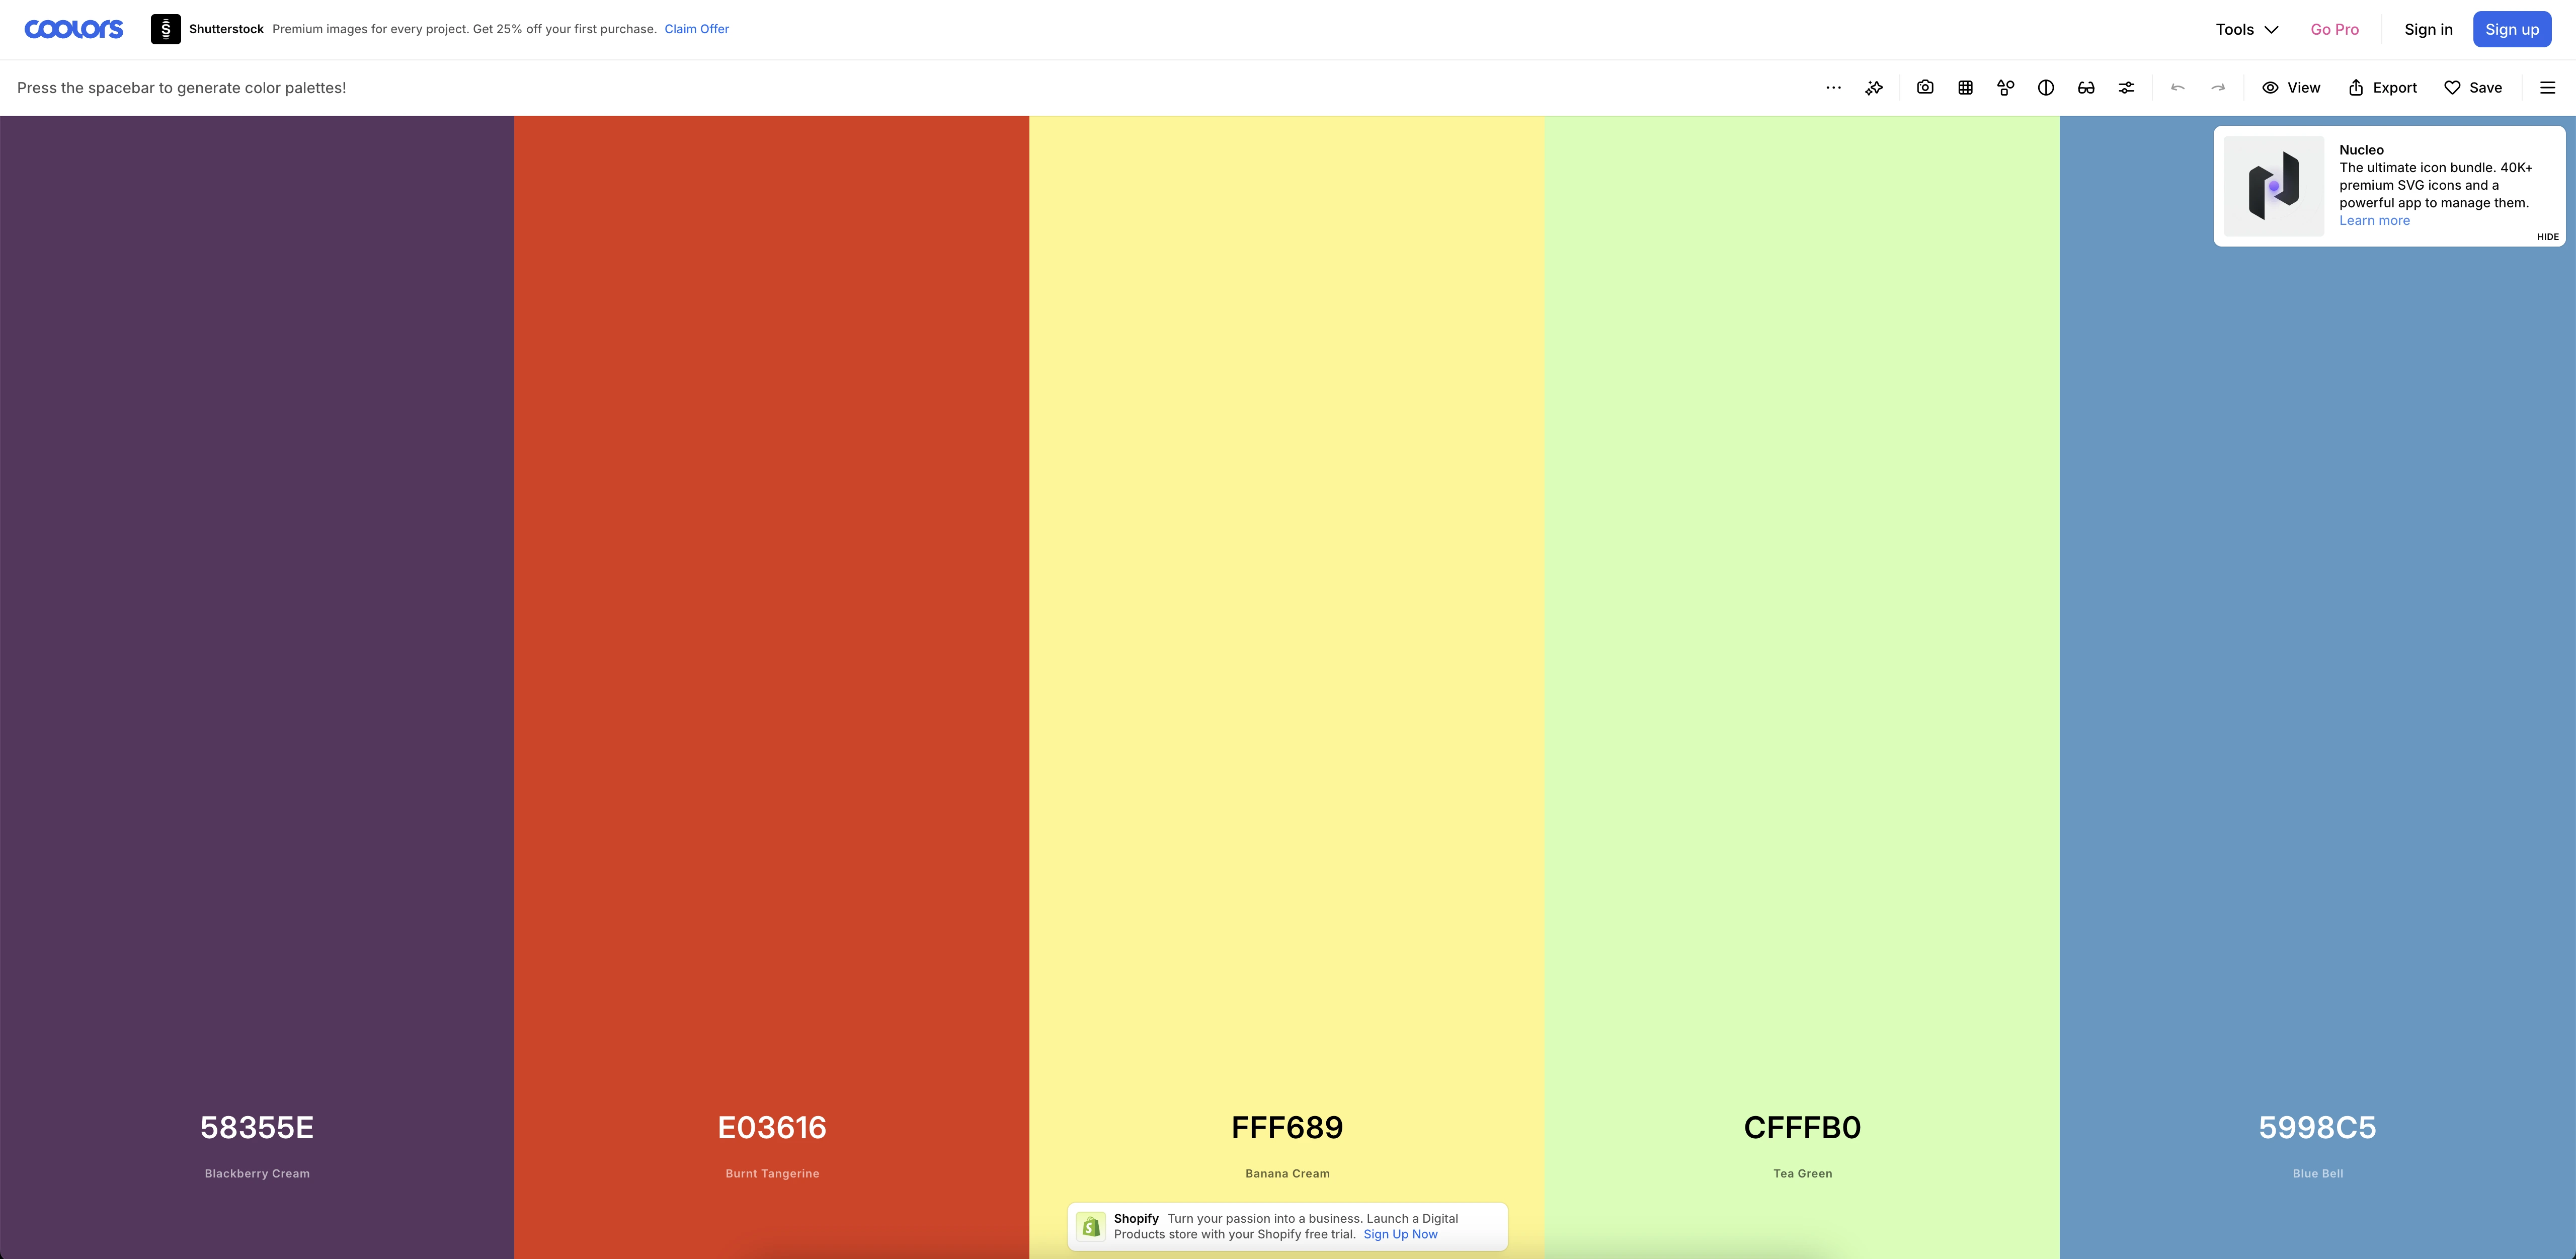Screen dimensions: 2576x1259
Task: Open the adjust palette sliders icon
Action: point(2126,88)
